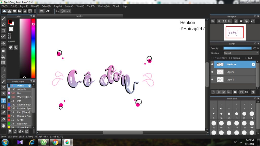Open the Layer(L) menu

click(24, 6)
